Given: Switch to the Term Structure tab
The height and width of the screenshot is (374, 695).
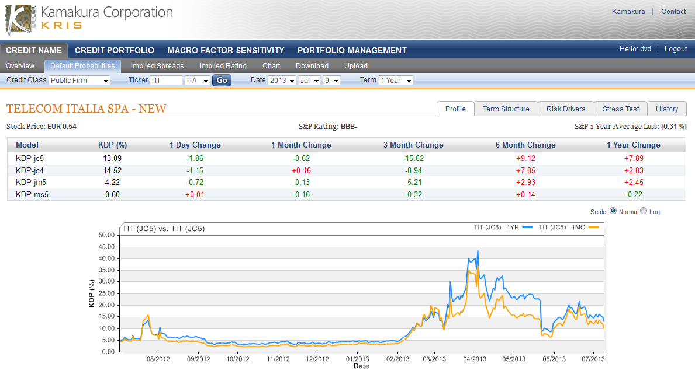Looking at the screenshot, I should 506,109.
